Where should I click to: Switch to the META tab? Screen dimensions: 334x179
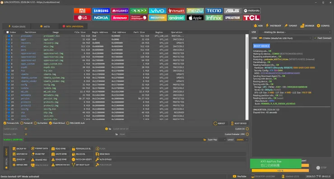point(45,27)
